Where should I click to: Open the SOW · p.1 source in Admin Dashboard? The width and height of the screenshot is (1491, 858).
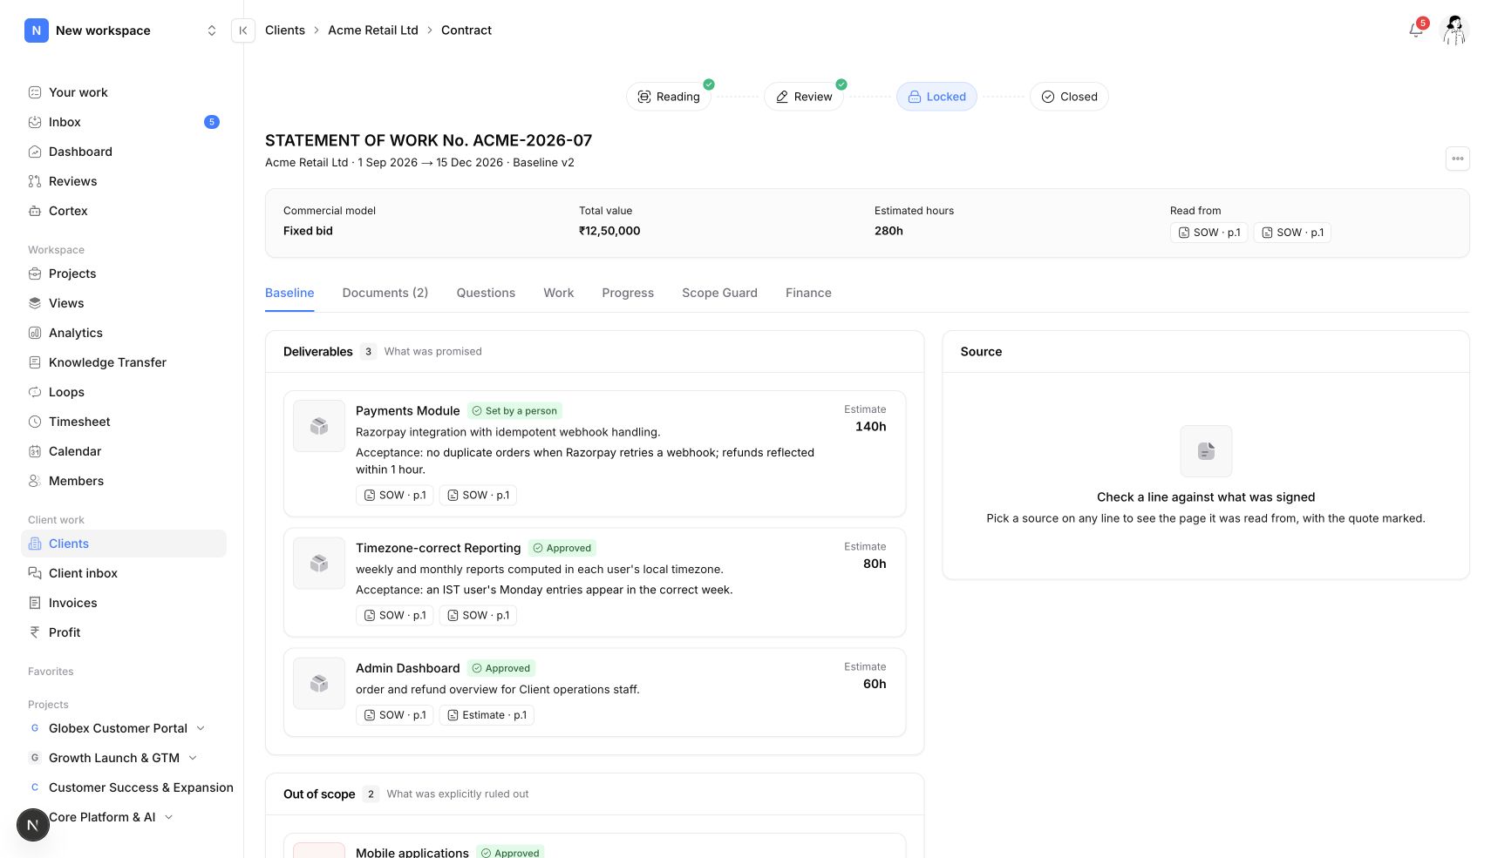(395, 715)
